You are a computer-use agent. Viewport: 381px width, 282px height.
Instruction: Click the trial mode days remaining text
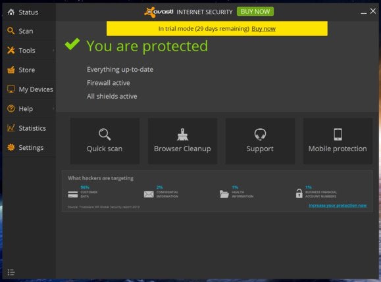coord(203,29)
